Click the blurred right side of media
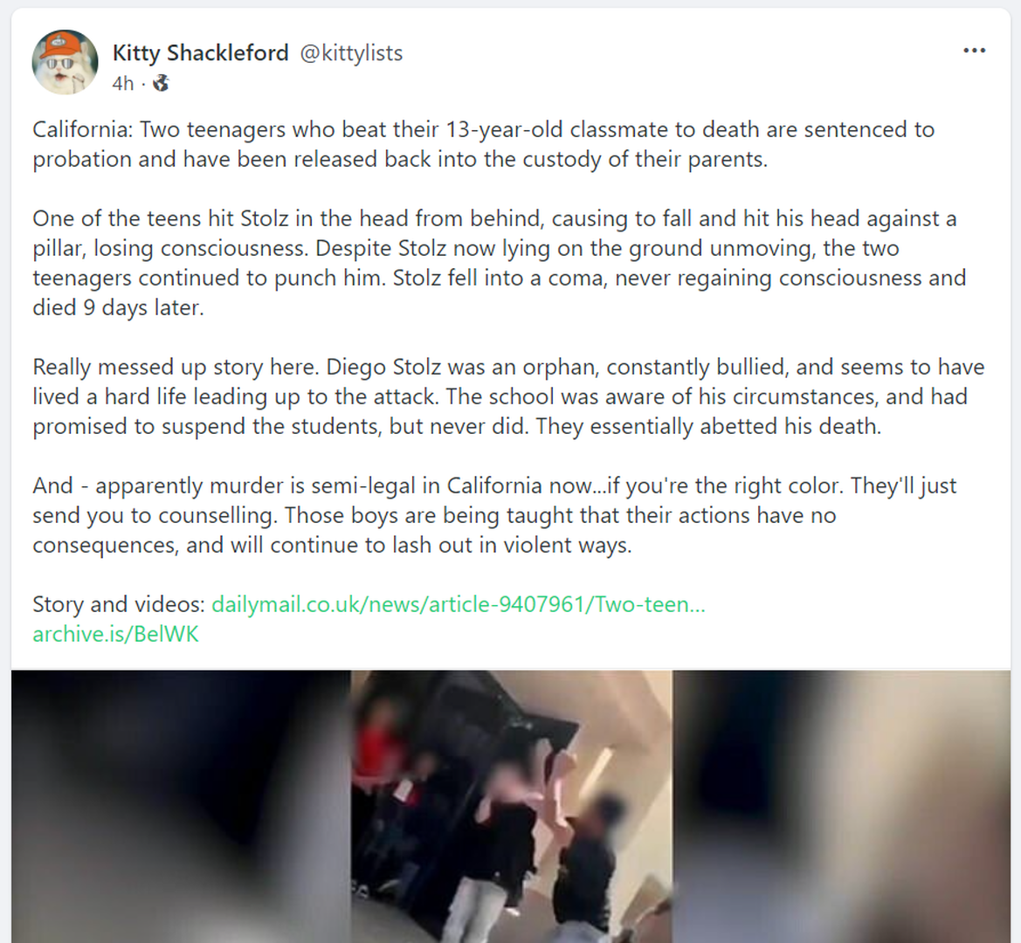Image resolution: width=1021 pixels, height=943 pixels. 841,807
